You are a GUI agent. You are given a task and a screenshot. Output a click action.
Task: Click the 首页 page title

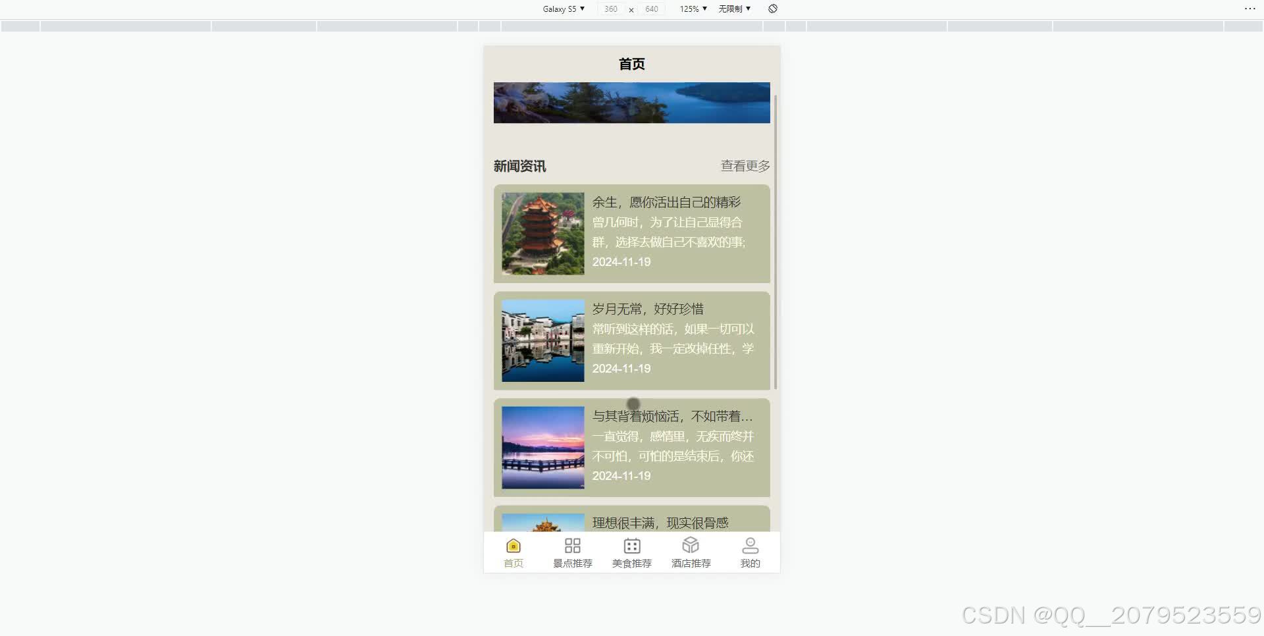pyautogui.click(x=632, y=64)
